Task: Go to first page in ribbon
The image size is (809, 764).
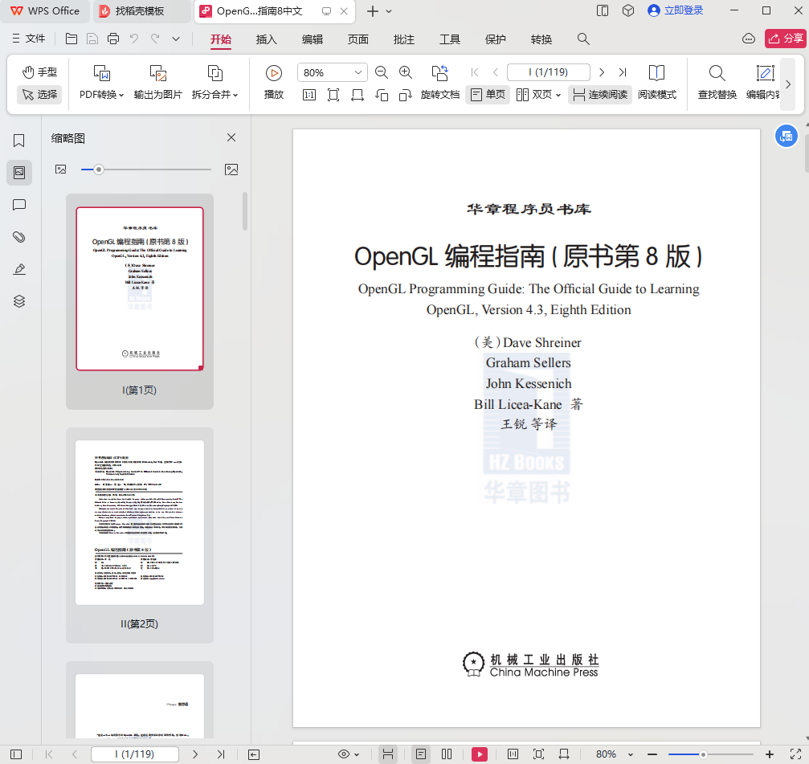Action: point(475,72)
